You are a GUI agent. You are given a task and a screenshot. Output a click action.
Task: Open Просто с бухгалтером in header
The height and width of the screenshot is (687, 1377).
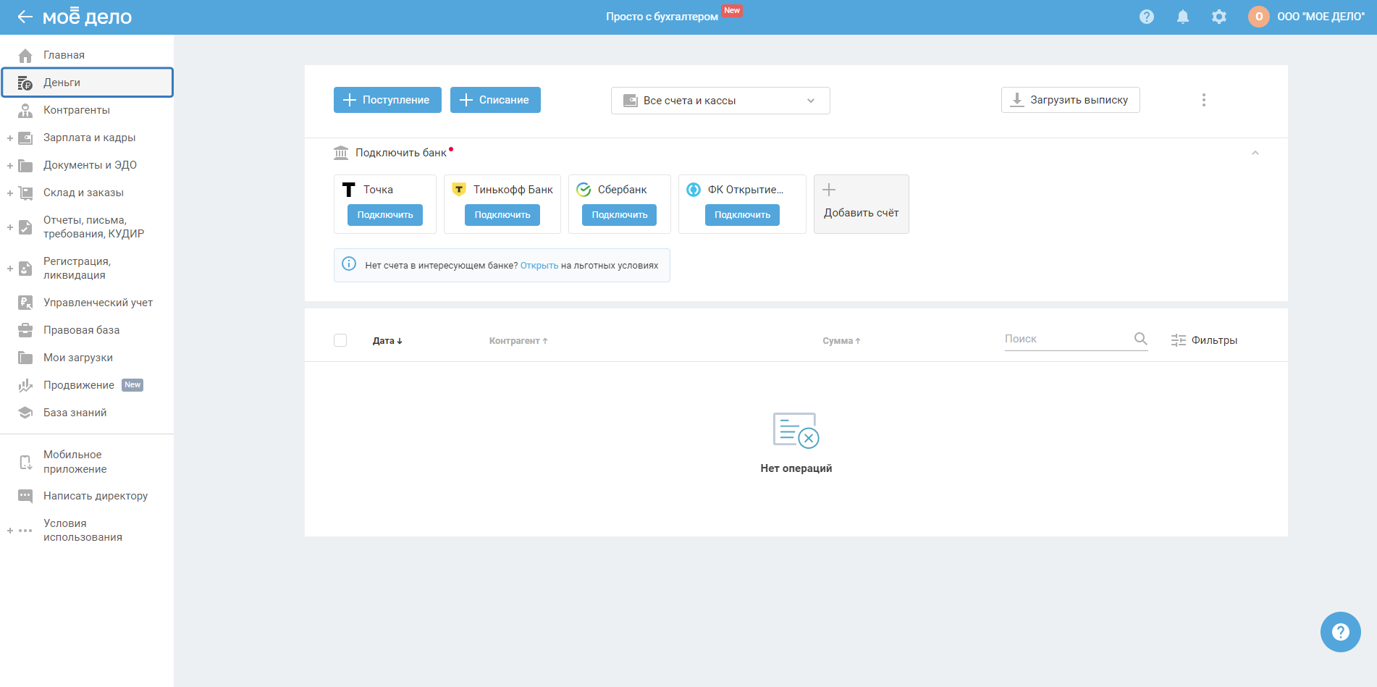click(662, 17)
